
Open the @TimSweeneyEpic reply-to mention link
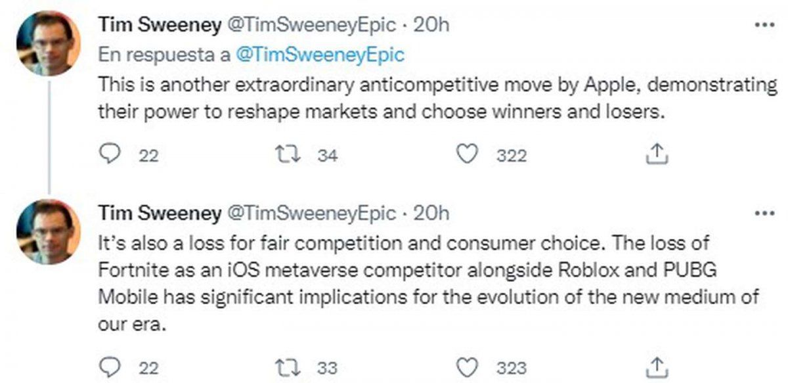coord(318,55)
